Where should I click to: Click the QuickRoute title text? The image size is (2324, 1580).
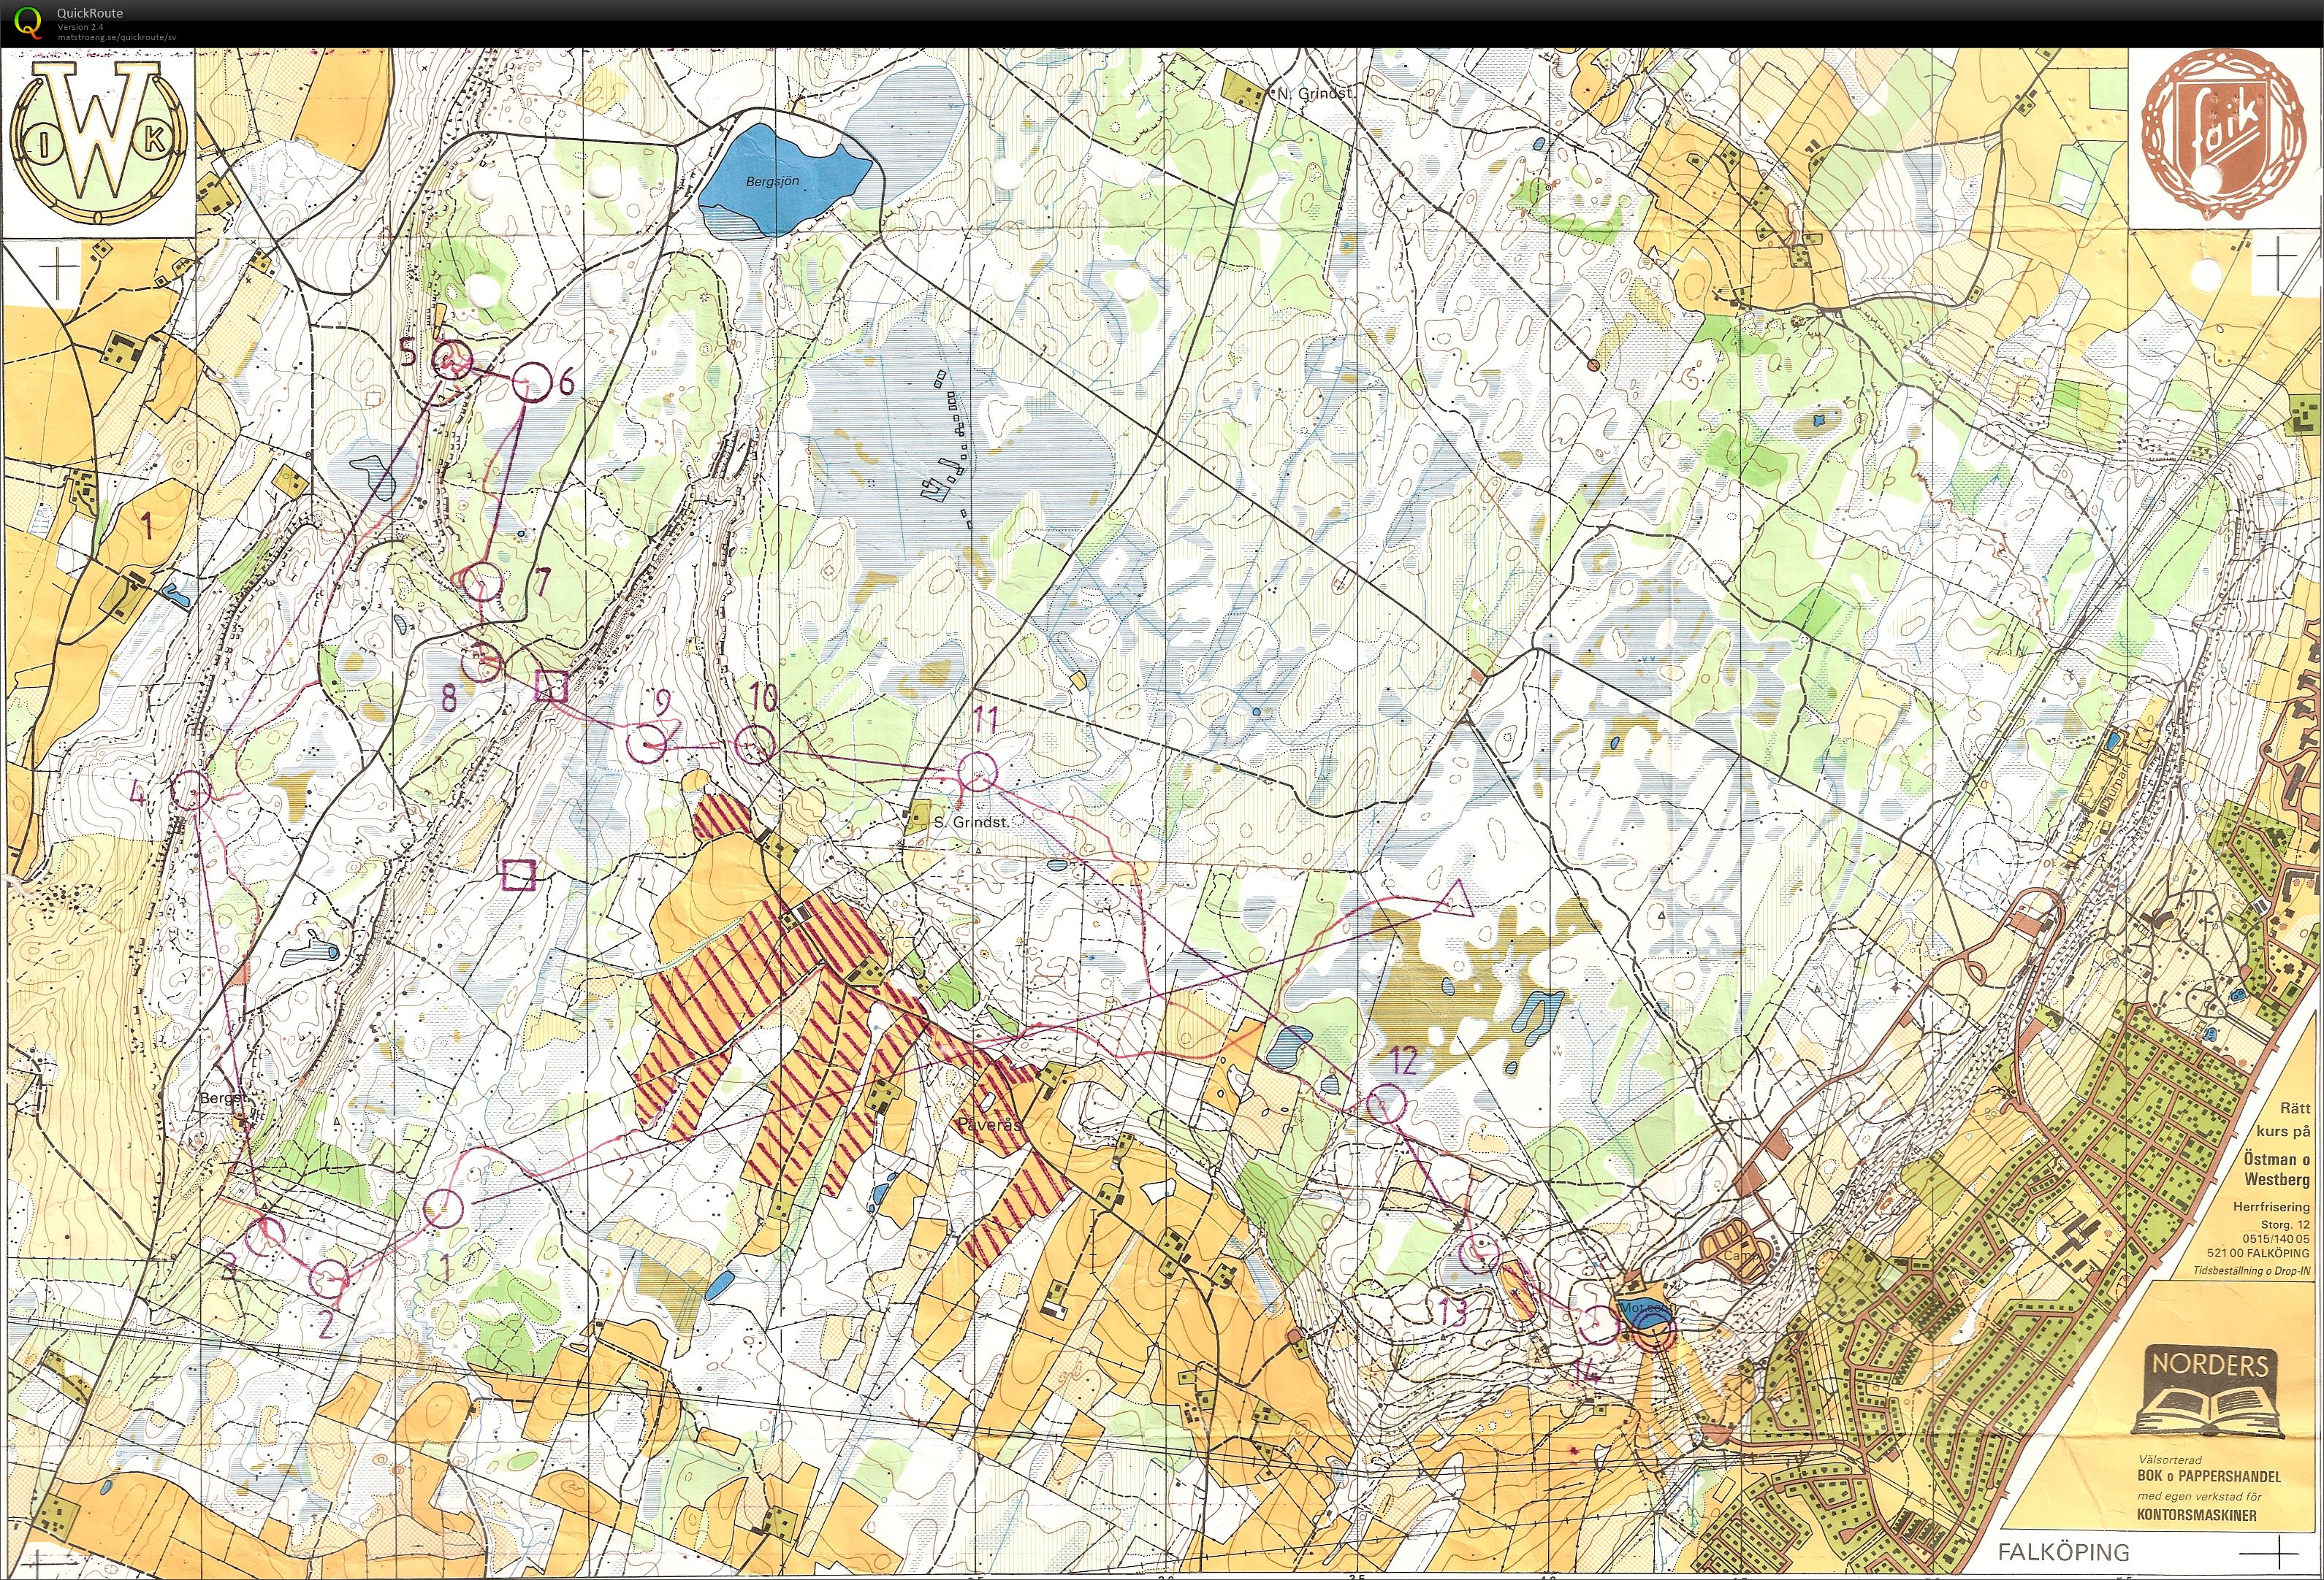(90, 13)
